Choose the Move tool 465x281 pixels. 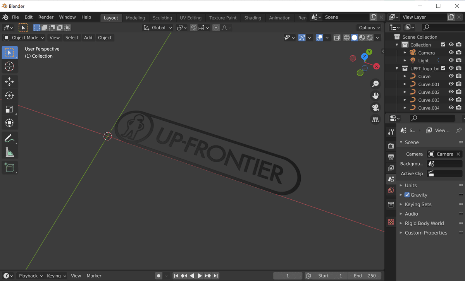(x=10, y=82)
